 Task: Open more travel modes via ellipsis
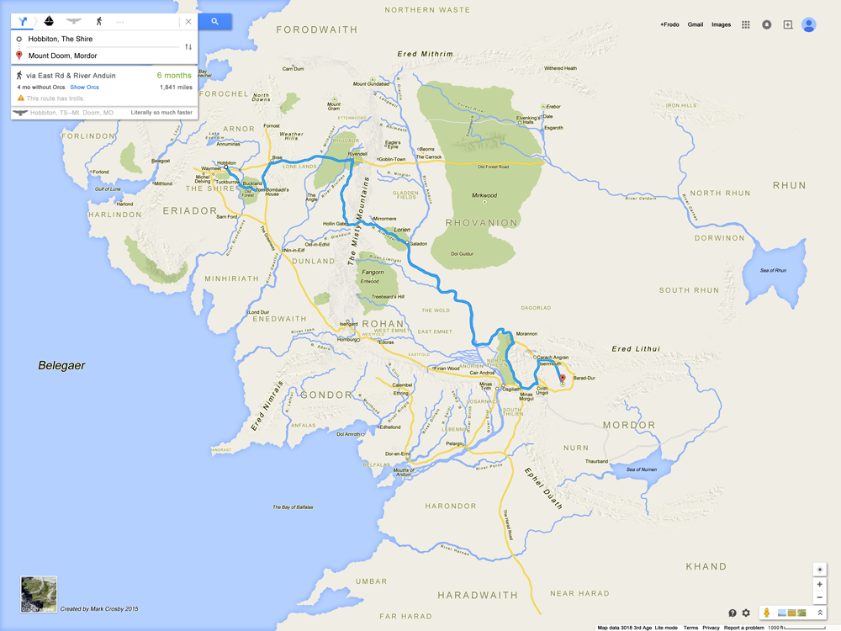[119, 22]
